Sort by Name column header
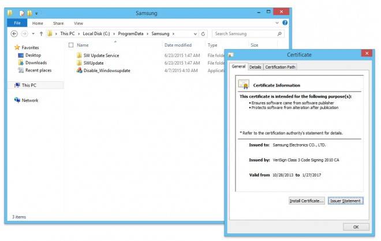 click(x=83, y=45)
